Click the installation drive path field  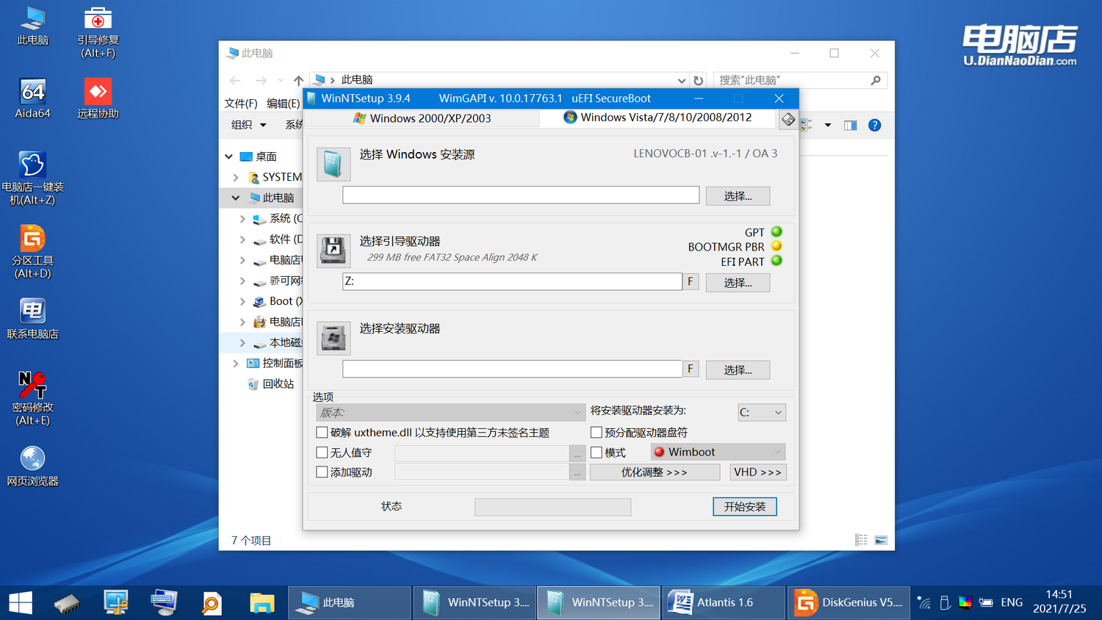[512, 369]
